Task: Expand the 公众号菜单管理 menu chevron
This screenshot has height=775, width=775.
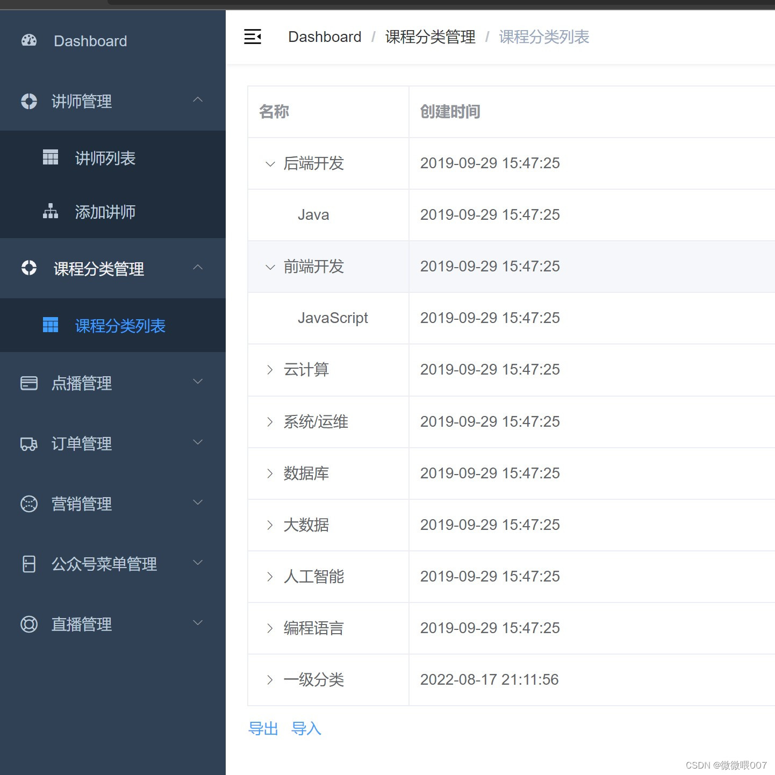Action: point(198,563)
